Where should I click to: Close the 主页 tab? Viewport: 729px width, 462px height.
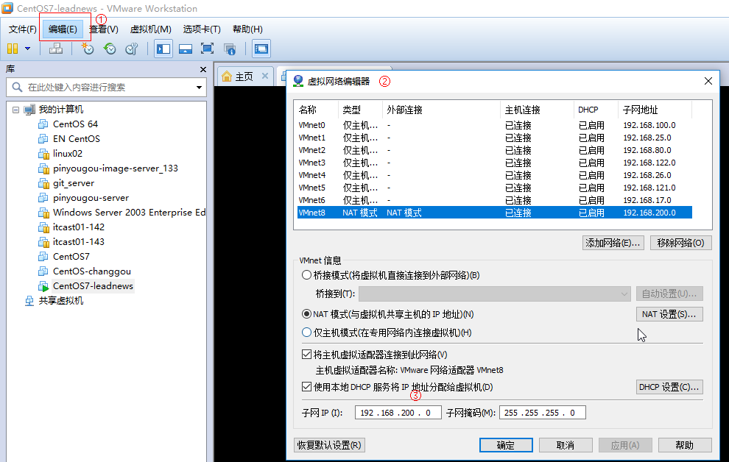(x=265, y=76)
